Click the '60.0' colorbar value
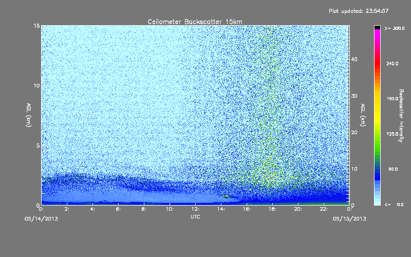Screen dimensions: 411x257 [x=393, y=169]
